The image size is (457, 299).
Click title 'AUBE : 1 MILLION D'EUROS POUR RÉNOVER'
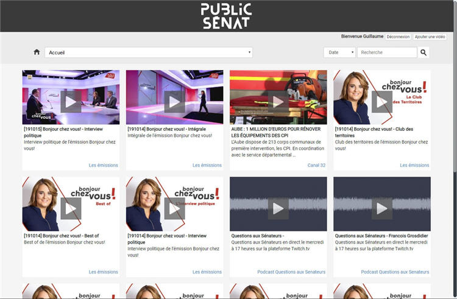[x=275, y=132]
